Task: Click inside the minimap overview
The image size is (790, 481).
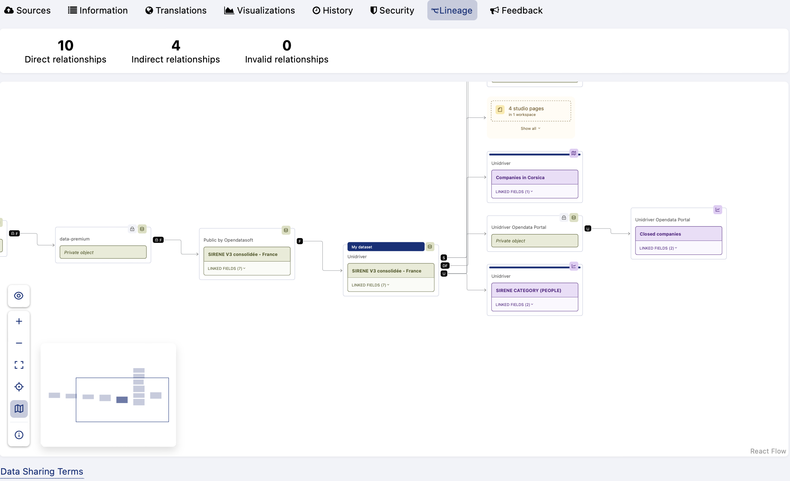Action: coord(108,395)
